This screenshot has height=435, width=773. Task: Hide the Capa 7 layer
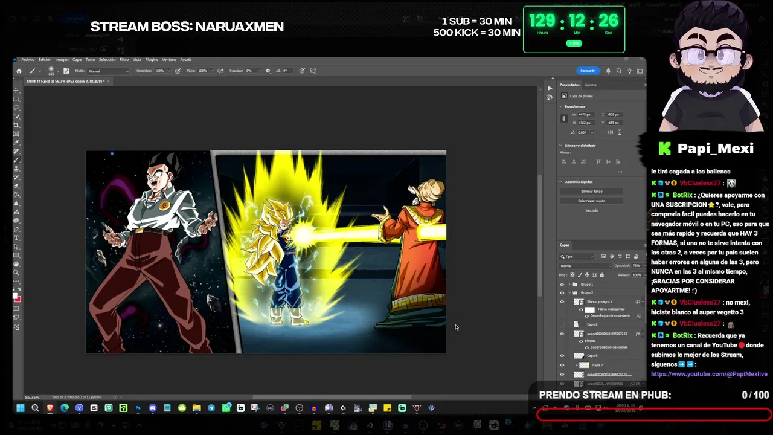coord(562,365)
